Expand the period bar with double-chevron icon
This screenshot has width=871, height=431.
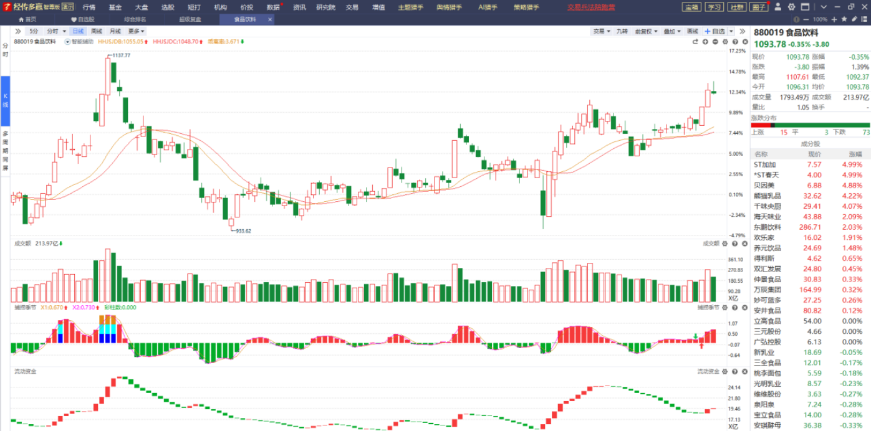(x=18, y=31)
